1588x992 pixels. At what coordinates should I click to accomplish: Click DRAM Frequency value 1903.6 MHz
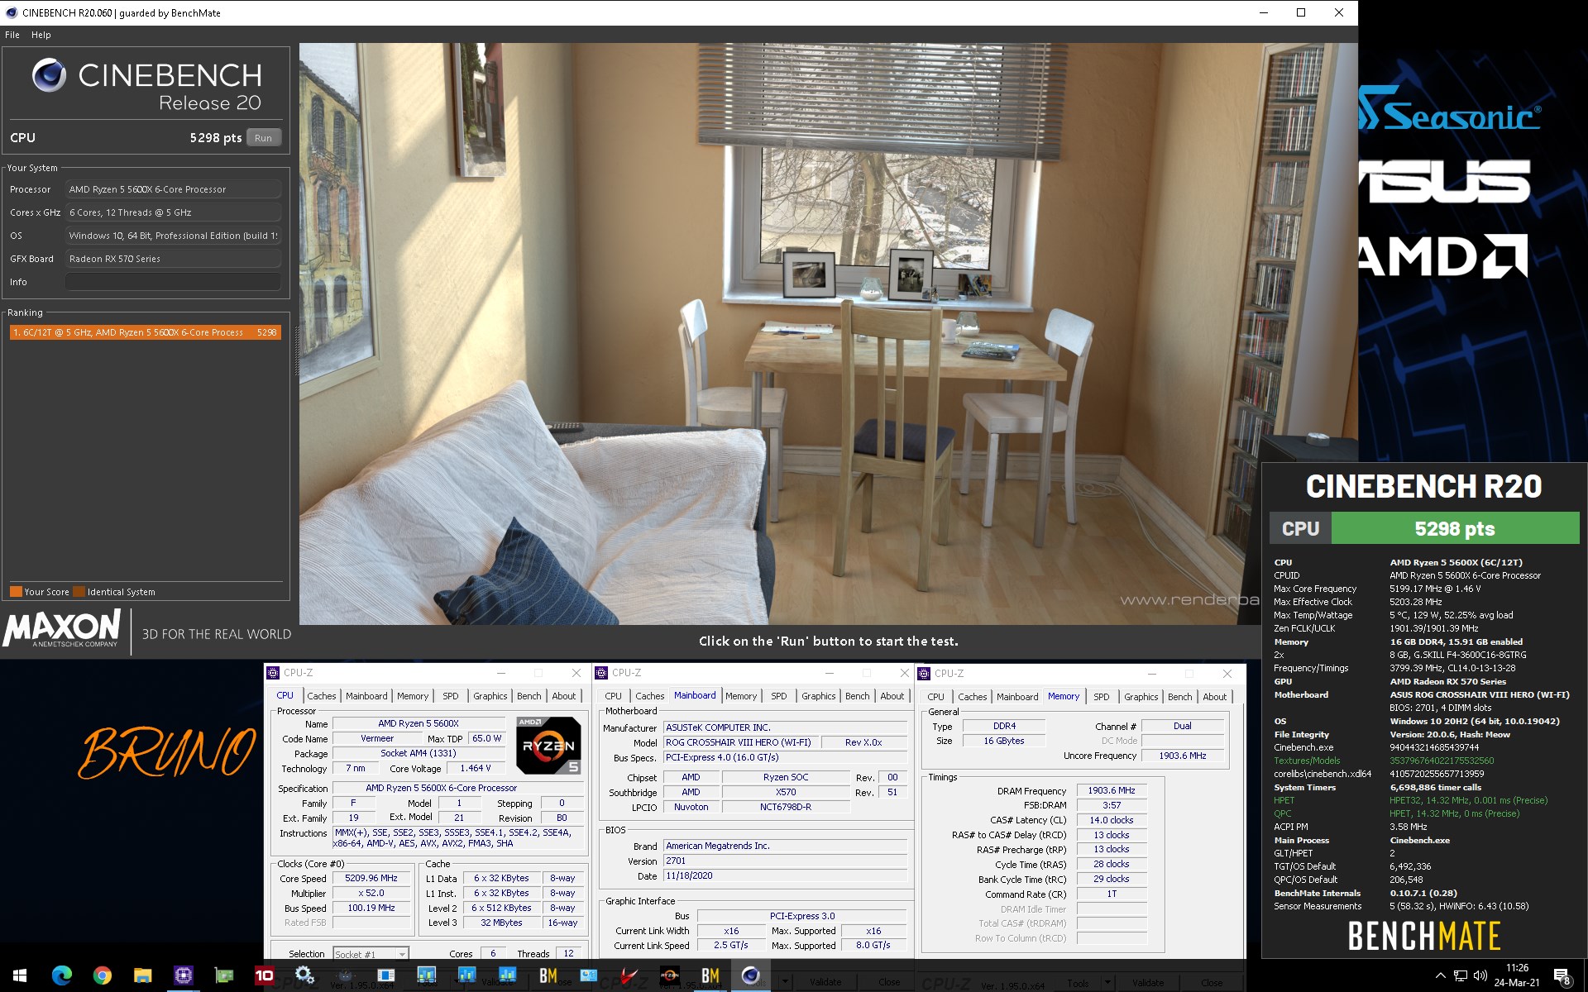1111,790
